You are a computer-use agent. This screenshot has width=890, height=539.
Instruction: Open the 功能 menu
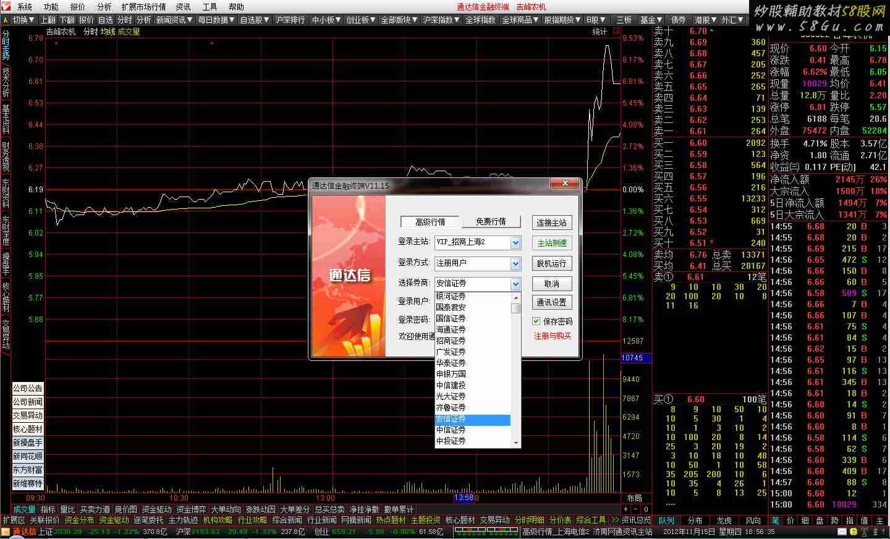coord(51,7)
